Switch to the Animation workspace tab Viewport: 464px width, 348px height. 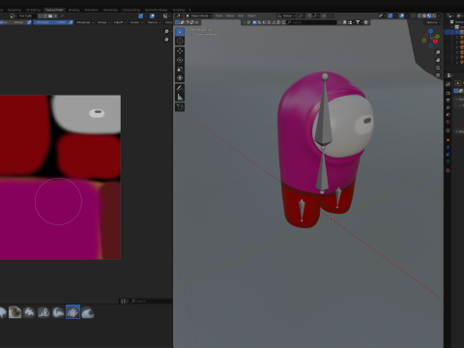point(92,10)
